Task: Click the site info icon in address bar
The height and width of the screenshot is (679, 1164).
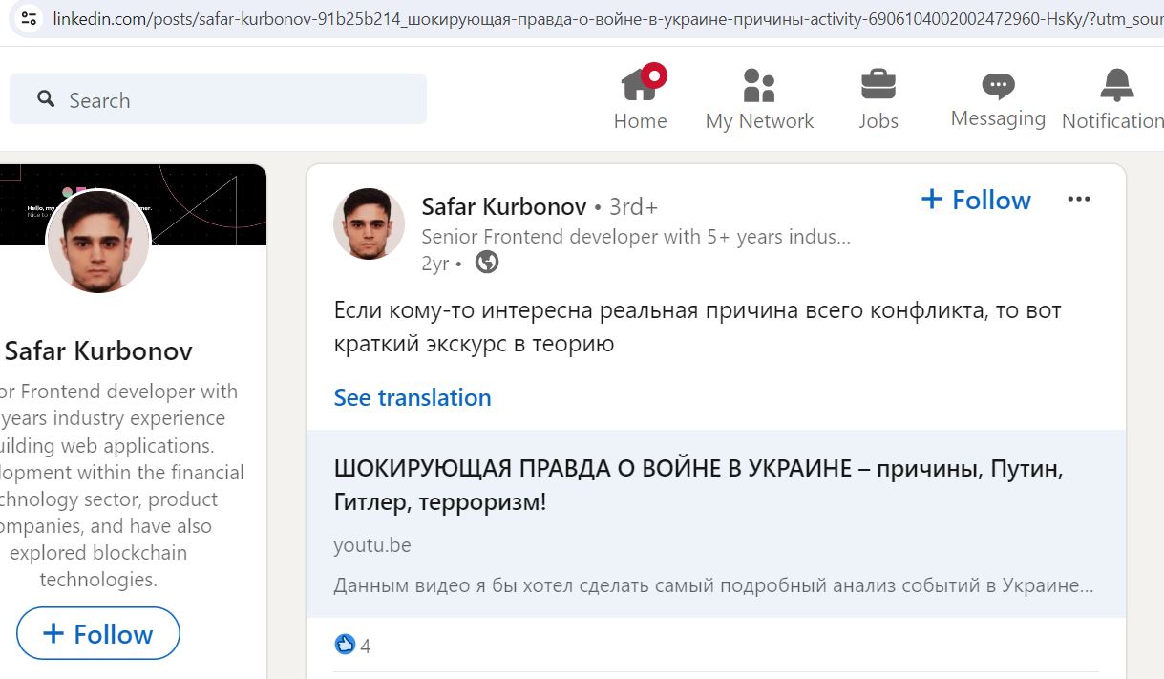Action: [29, 18]
